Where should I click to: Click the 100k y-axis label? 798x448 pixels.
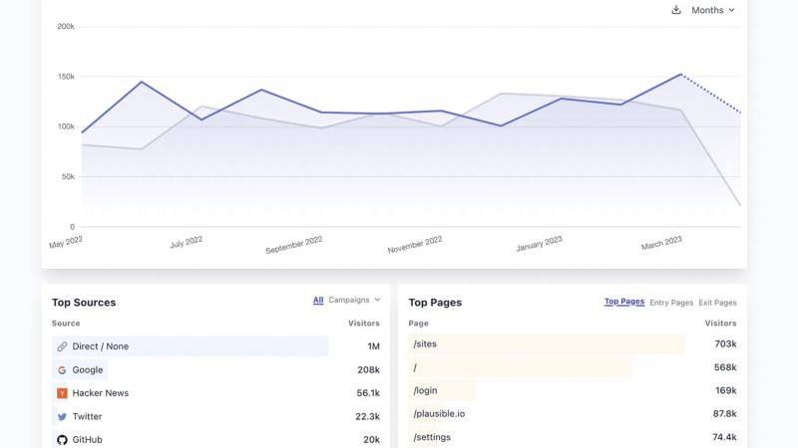[x=66, y=126]
